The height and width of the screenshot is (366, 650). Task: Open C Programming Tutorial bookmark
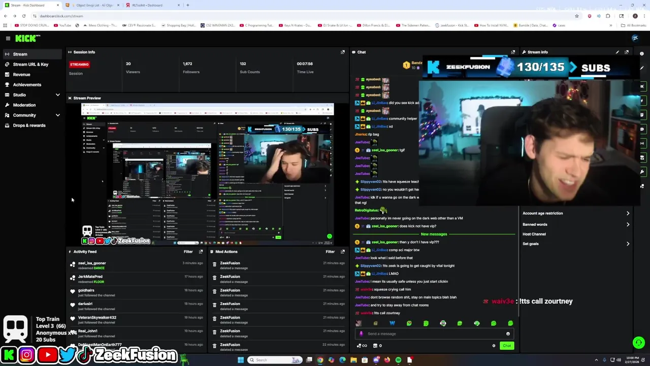coord(257,25)
